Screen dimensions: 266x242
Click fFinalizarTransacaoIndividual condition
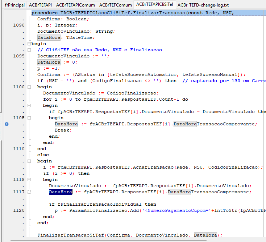tap(99, 205)
